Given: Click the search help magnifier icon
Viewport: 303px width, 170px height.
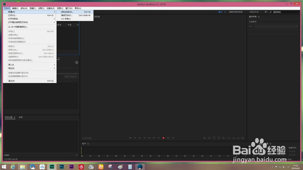Looking at the screenshot, I should pyautogui.click(x=271, y=12).
